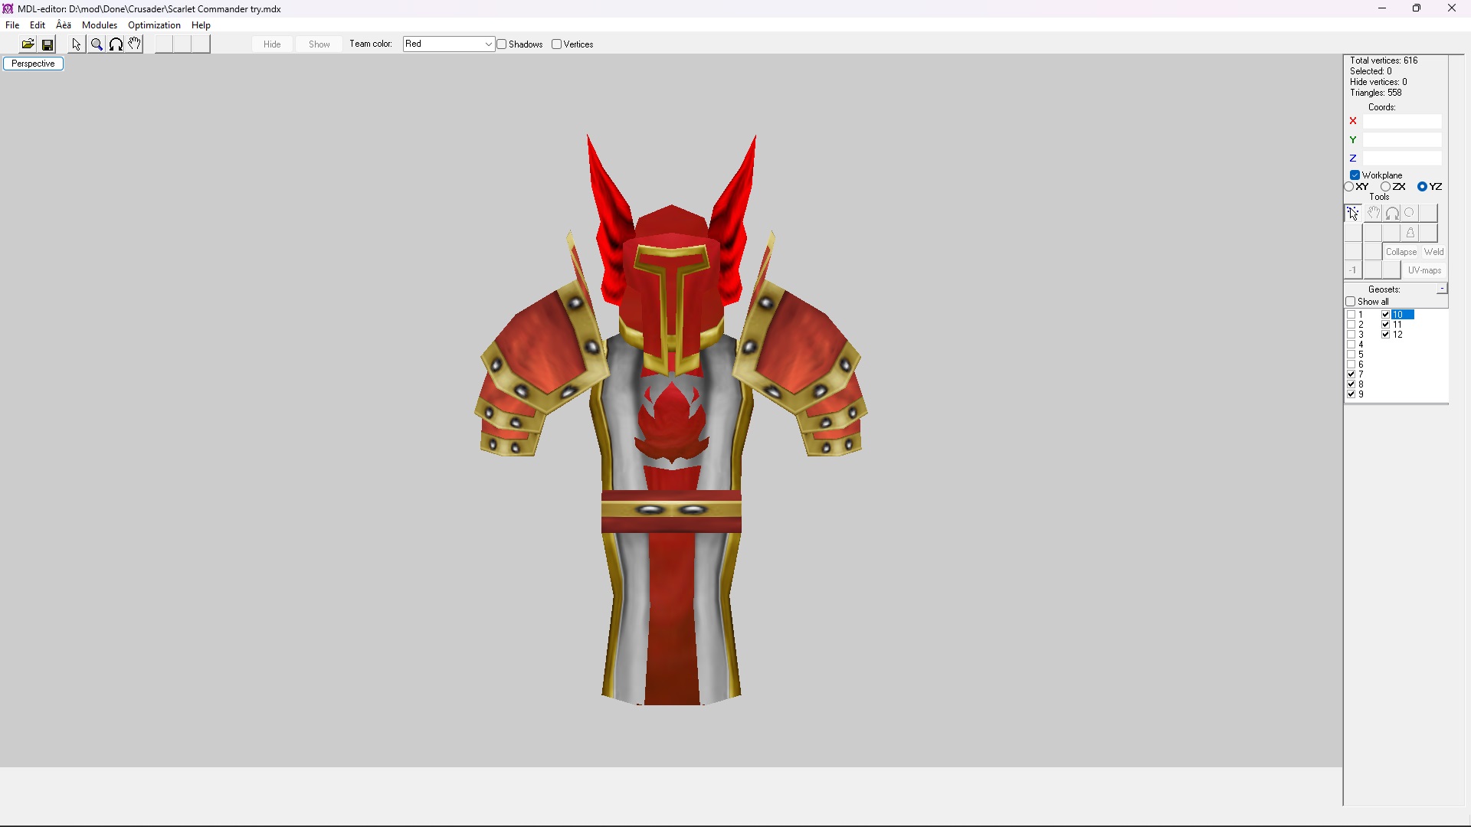Select the arrow pointer tool in toolbar
Image resolution: width=1471 pixels, height=827 pixels.
[x=77, y=44]
